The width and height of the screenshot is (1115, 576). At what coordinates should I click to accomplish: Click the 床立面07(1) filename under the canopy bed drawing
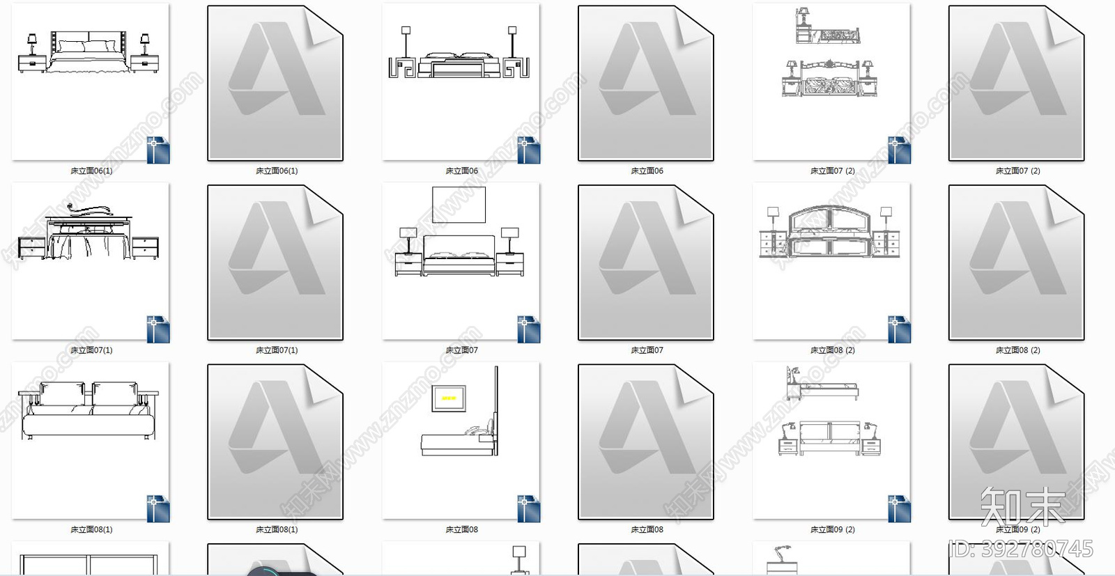click(x=91, y=350)
